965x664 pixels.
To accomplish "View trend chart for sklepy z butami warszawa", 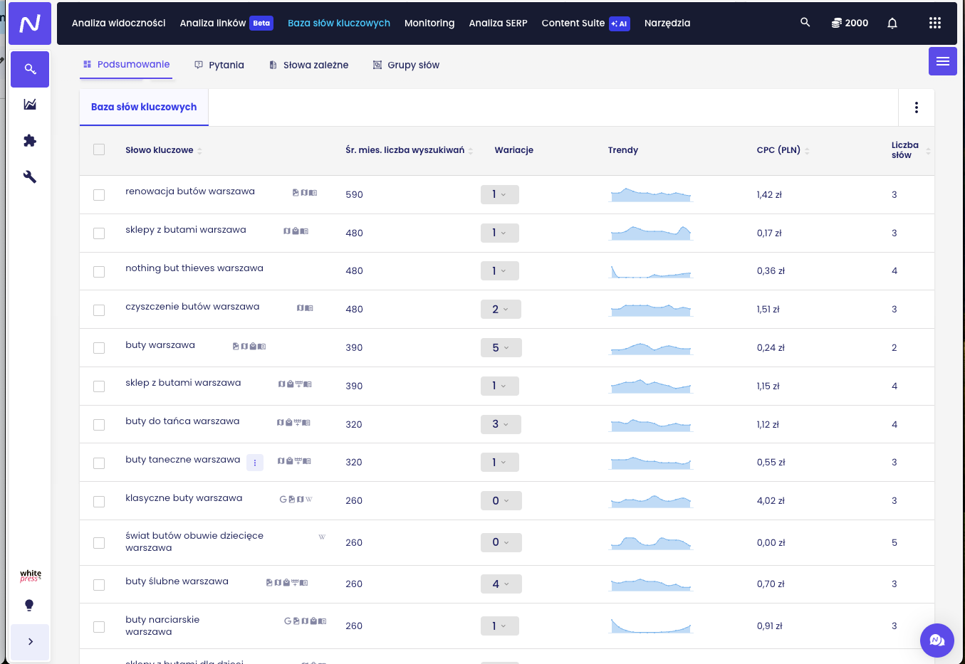I will point(651,233).
